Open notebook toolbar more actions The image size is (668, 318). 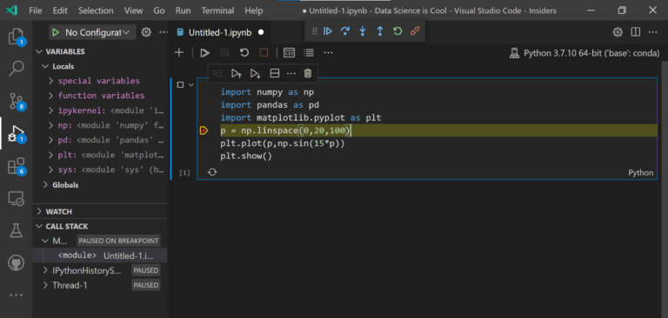[328, 53]
